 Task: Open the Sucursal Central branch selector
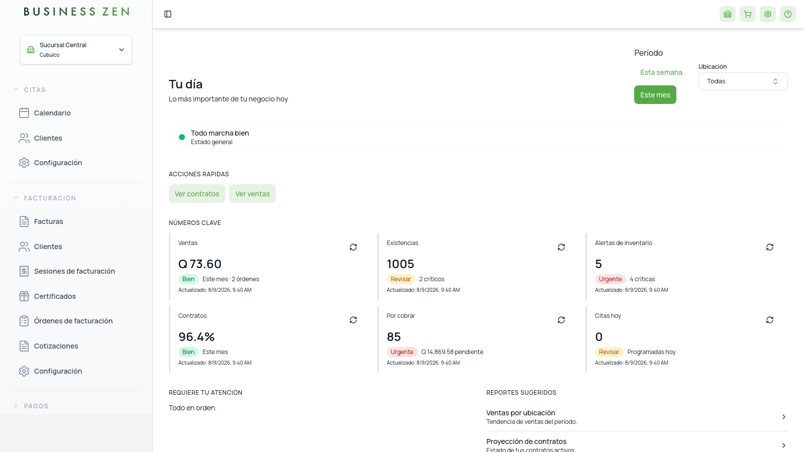[x=76, y=49]
